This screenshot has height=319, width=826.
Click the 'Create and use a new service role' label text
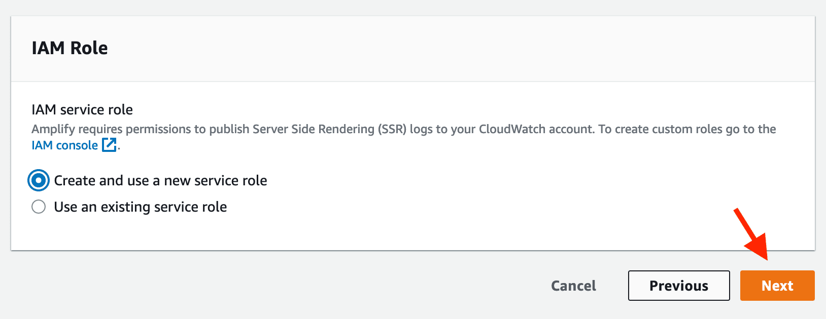tap(160, 181)
